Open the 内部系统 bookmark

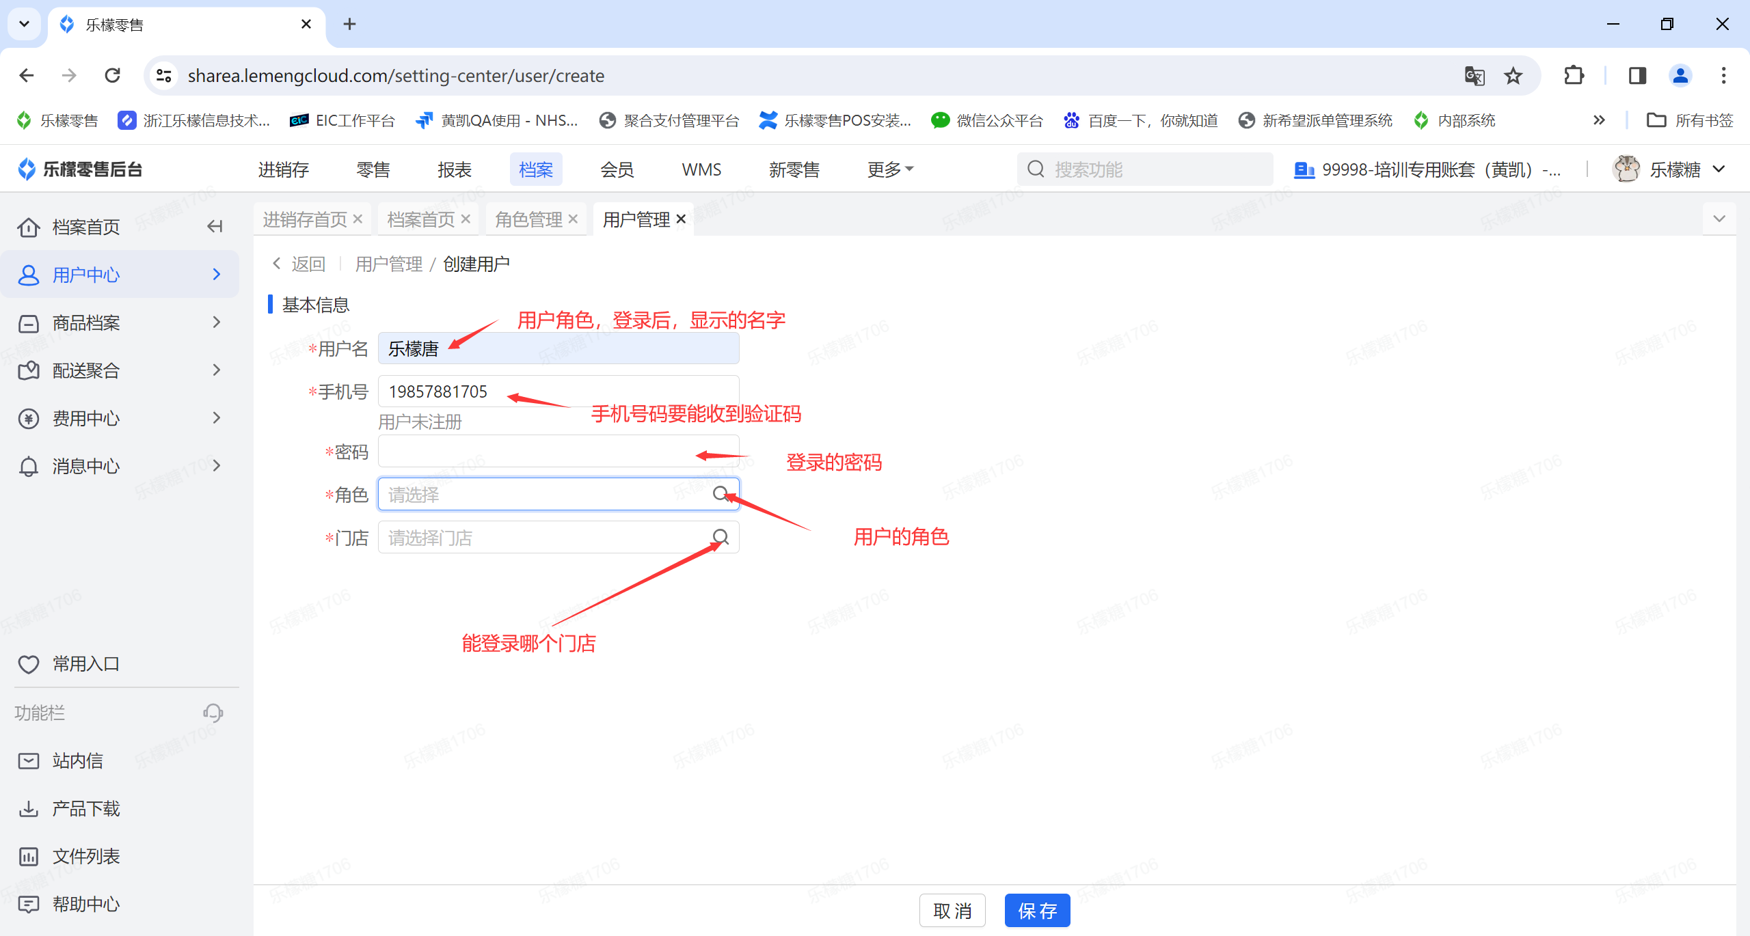coord(1455,120)
